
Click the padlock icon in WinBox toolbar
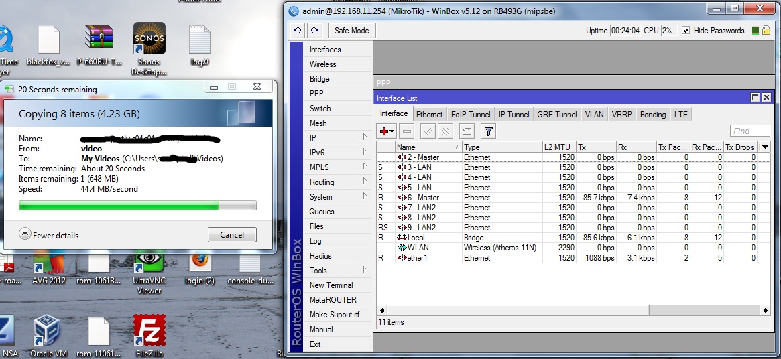766,30
